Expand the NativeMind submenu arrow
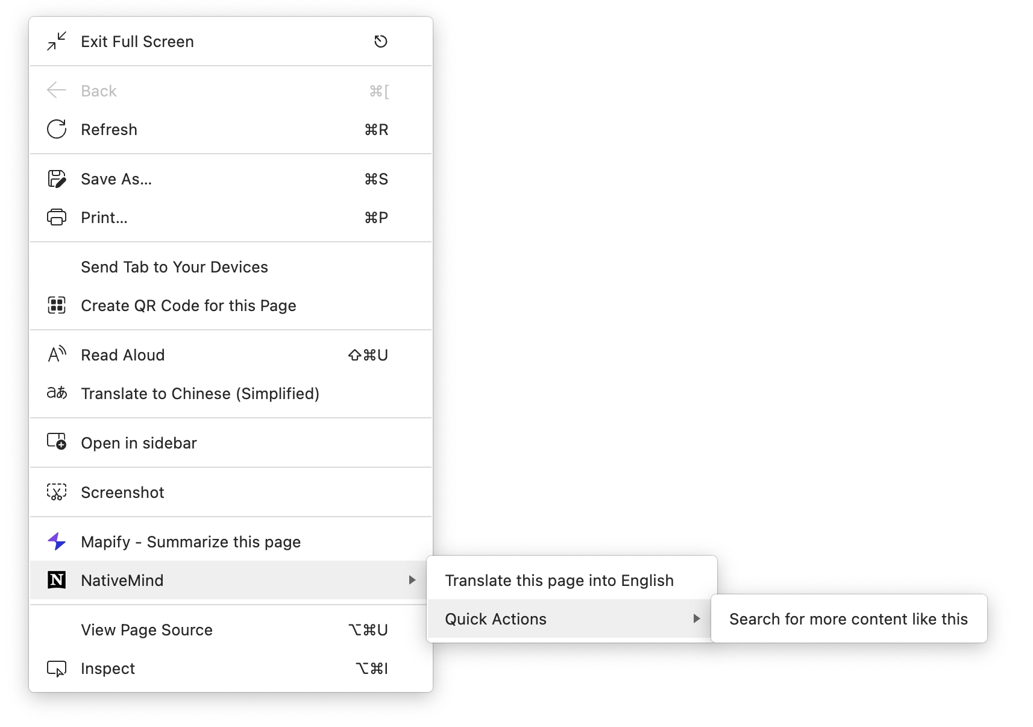The image size is (1033, 727). tap(412, 580)
